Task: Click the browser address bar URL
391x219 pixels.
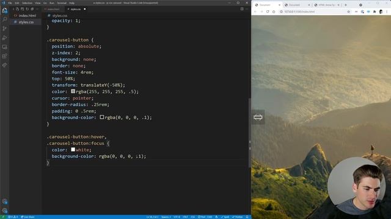Action: (x=299, y=12)
